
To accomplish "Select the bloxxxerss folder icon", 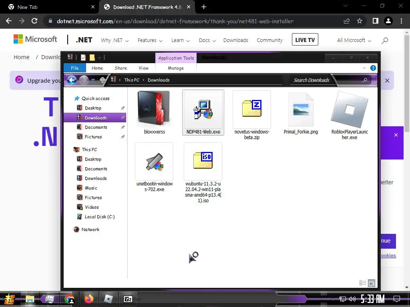I will pos(154,108).
